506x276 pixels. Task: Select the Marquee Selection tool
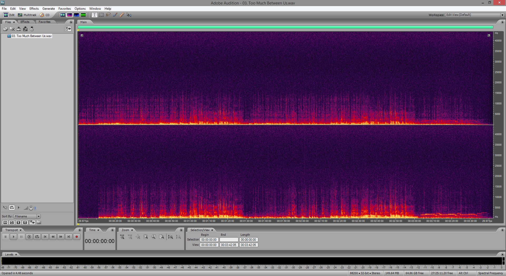coord(101,15)
